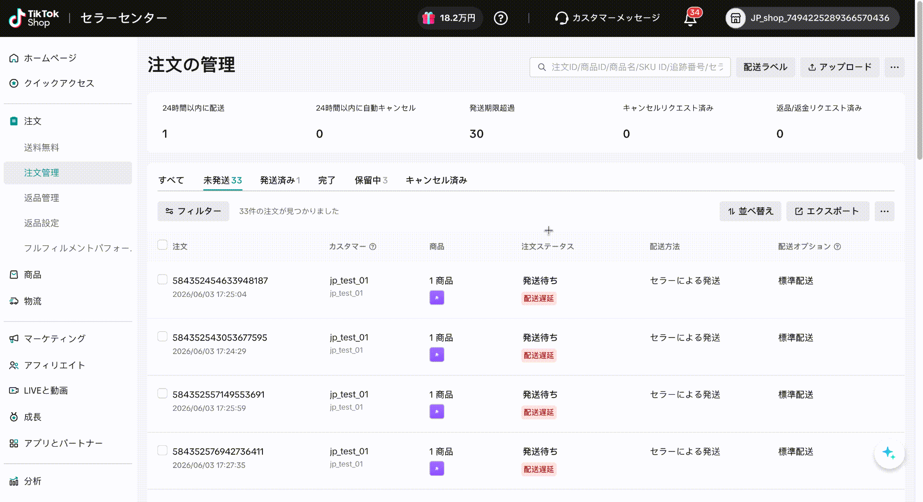The height and width of the screenshot is (502, 923).
Task: Open カスタマーメッセージ in header
Action: (x=608, y=18)
